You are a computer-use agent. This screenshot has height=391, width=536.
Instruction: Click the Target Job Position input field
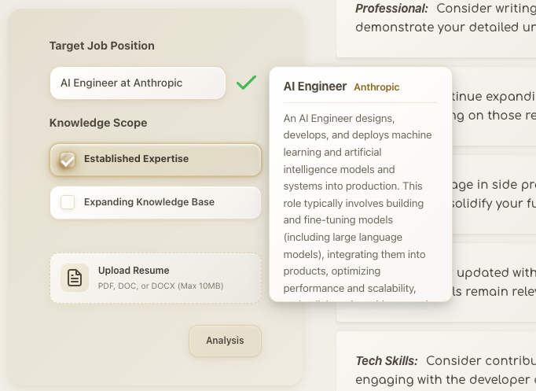(x=138, y=83)
